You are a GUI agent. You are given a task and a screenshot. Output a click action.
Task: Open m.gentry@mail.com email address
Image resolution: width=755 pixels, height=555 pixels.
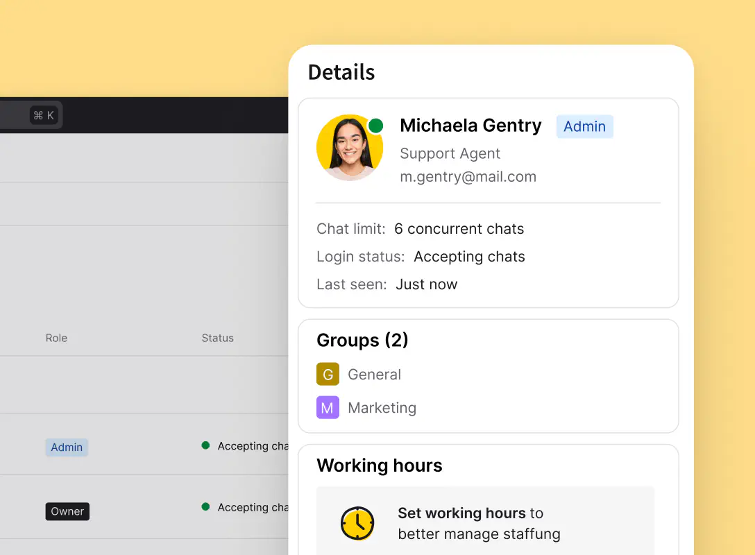[x=467, y=176]
